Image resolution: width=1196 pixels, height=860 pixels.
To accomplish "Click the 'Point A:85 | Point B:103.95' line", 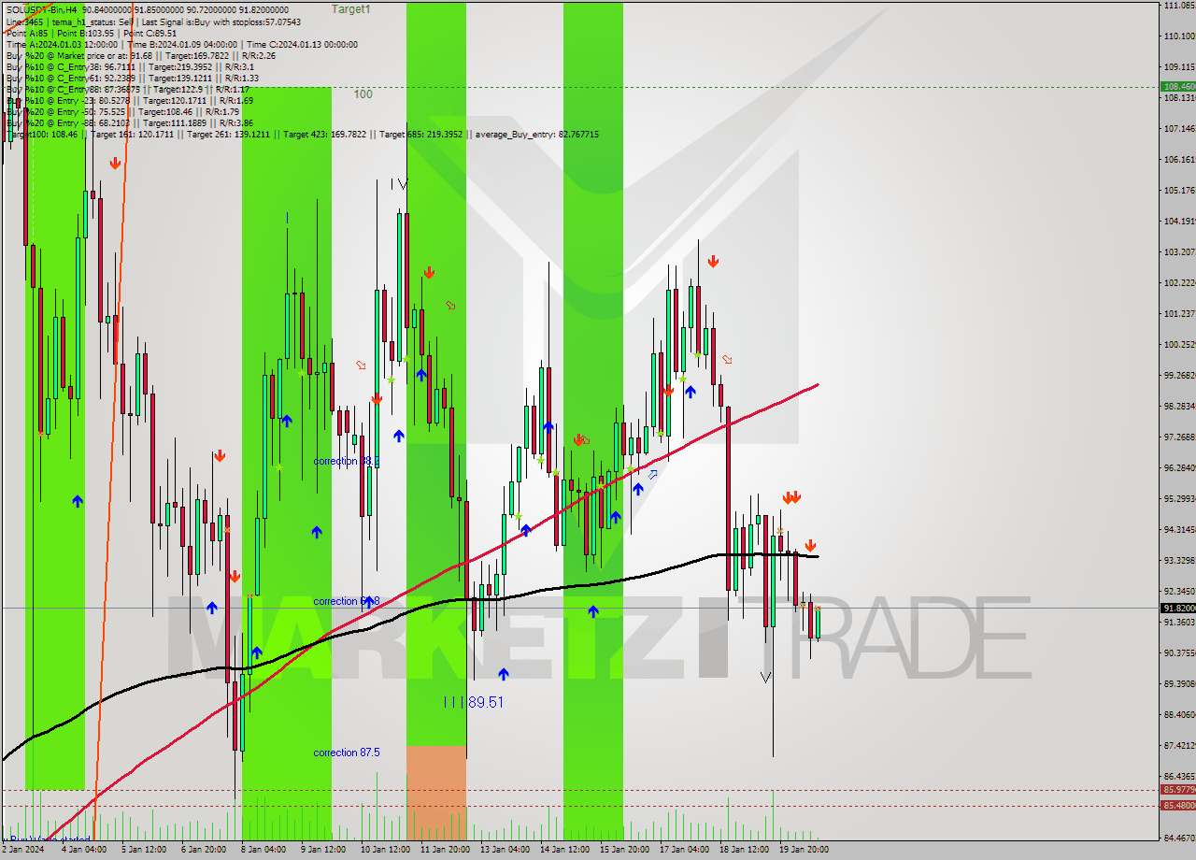I will tap(92, 32).
